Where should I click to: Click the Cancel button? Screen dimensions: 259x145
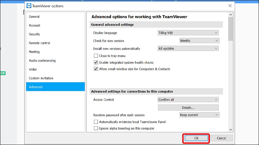tap(221, 138)
